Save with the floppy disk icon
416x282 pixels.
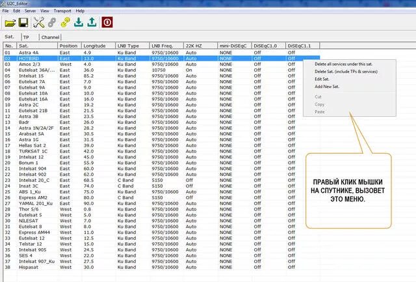23,23
